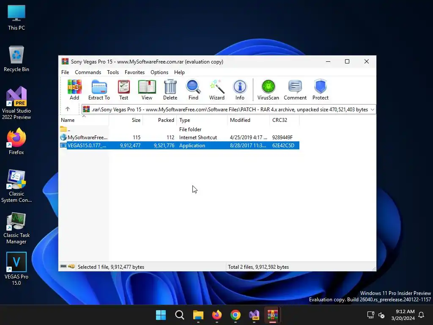Open the File menu

(65, 72)
